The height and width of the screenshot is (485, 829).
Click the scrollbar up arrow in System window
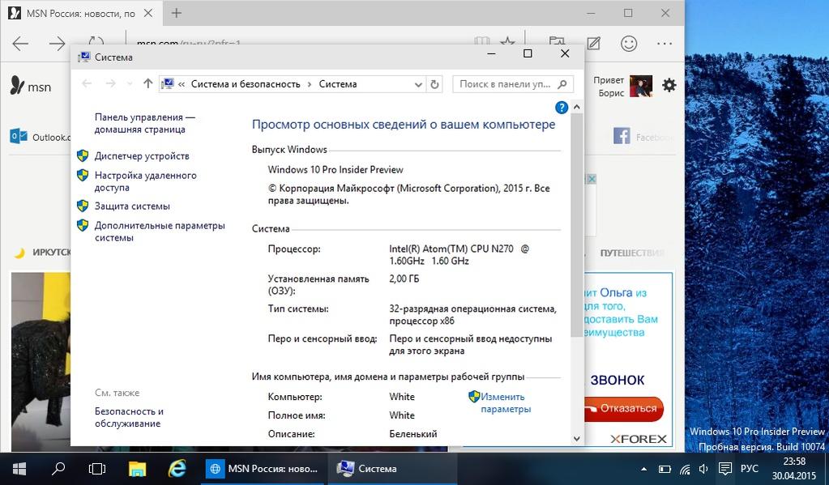pos(577,107)
